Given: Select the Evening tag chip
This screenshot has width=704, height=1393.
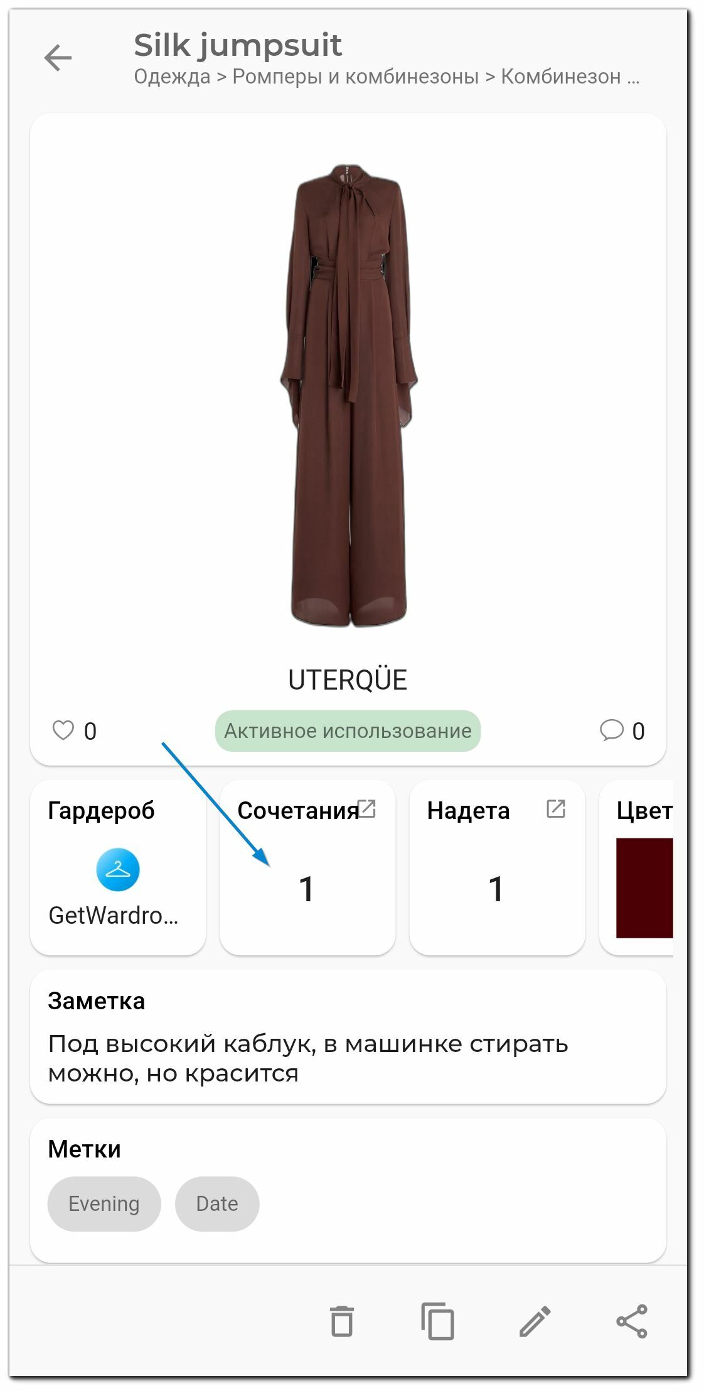Looking at the screenshot, I should point(104,1203).
